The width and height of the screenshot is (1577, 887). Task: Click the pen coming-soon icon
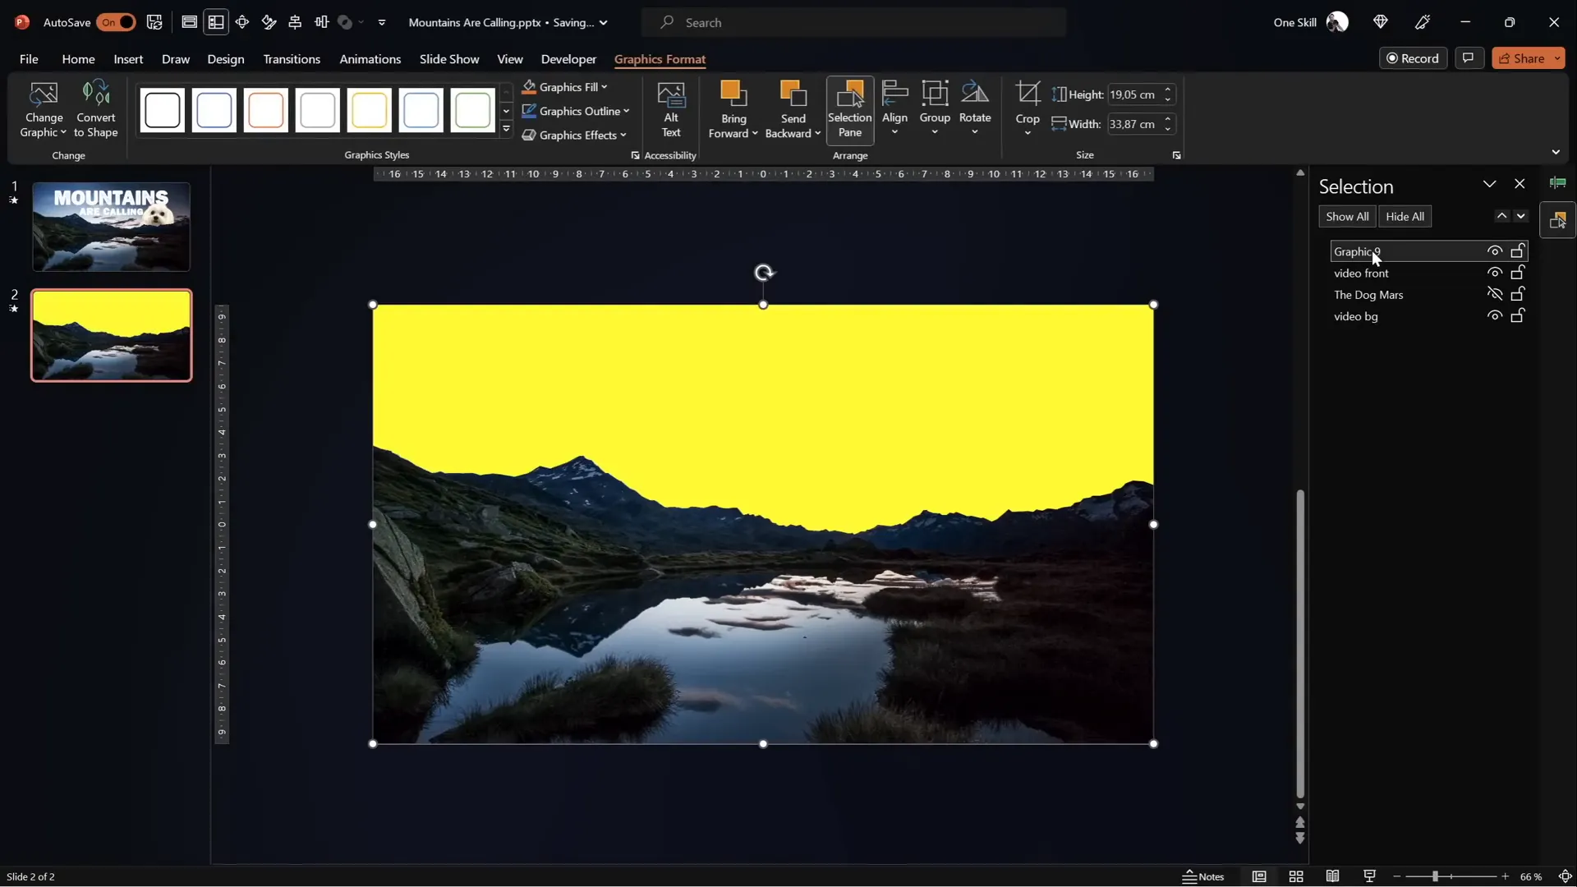(1423, 22)
